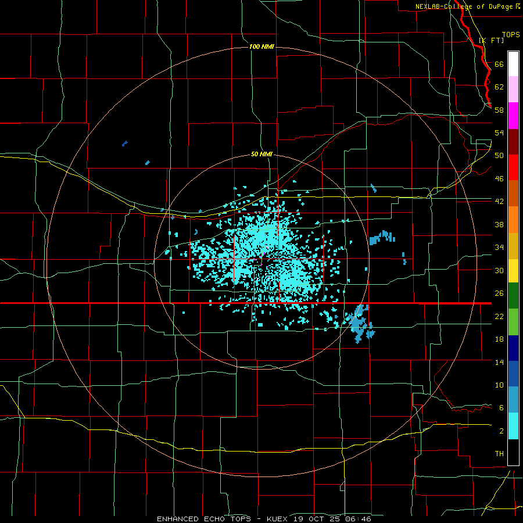523x523 pixels.
Task: Click the white color swatch above 66
Action: [513, 64]
